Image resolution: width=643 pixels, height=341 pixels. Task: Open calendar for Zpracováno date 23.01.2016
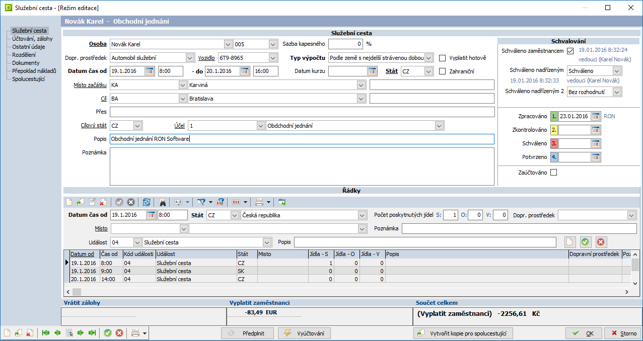pyautogui.click(x=596, y=116)
